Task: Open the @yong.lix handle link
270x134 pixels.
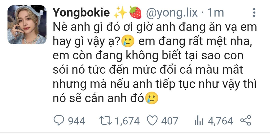Action: 172,13
